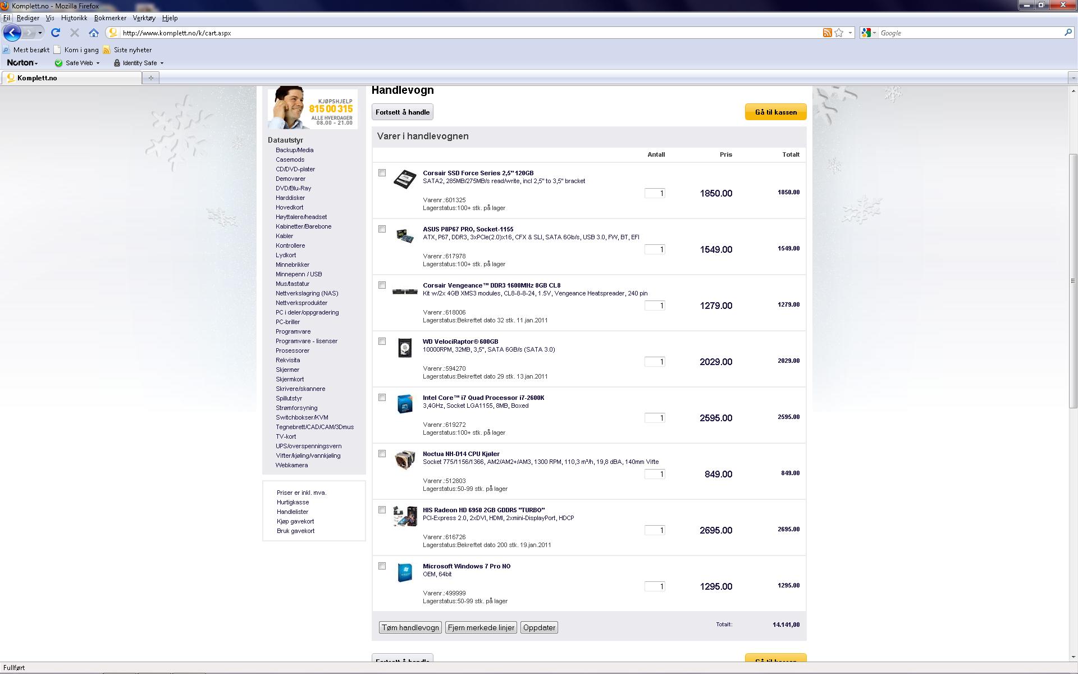
Task: Open new tab with plus button
Action: 150,78
